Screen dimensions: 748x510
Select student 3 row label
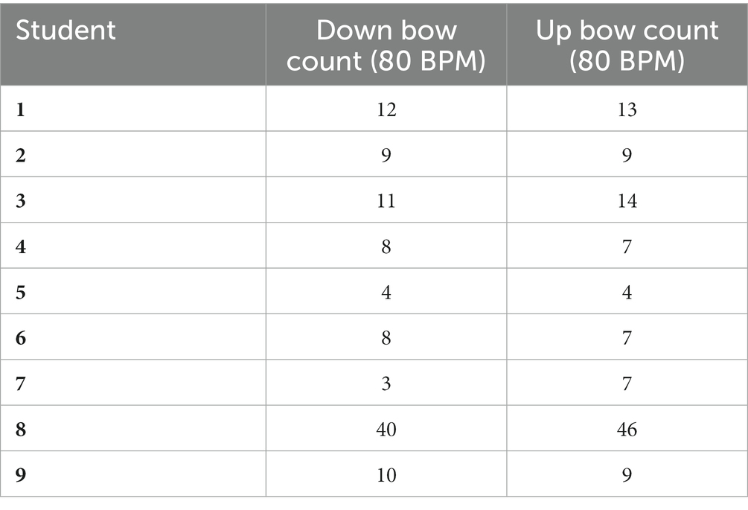20,200
